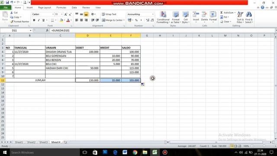The width and height of the screenshot is (277, 156).
Task: Click Increase Indent icon
Action: pyautogui.click(x=97, y=20)
